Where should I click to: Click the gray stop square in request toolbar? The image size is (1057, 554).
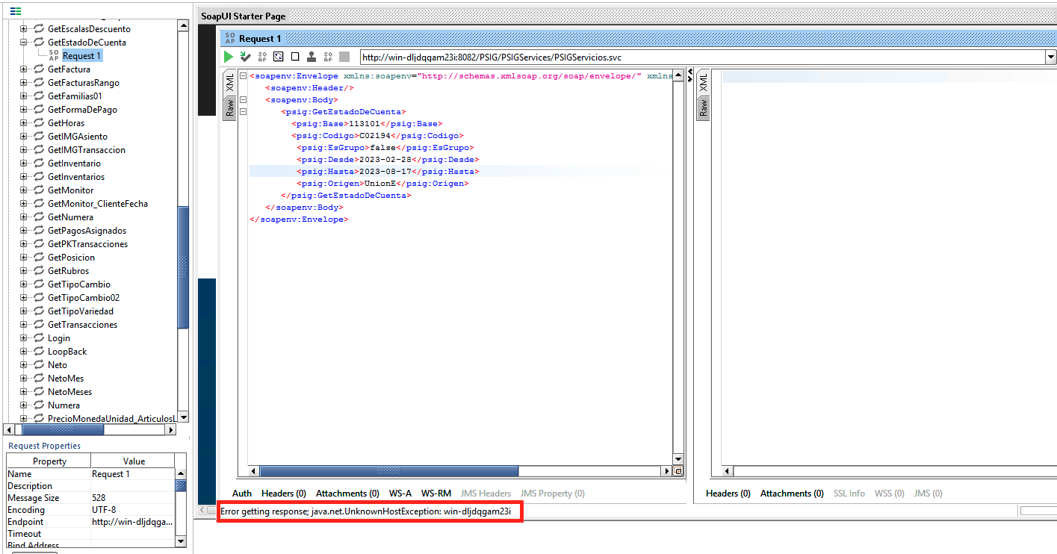[344, 57]
